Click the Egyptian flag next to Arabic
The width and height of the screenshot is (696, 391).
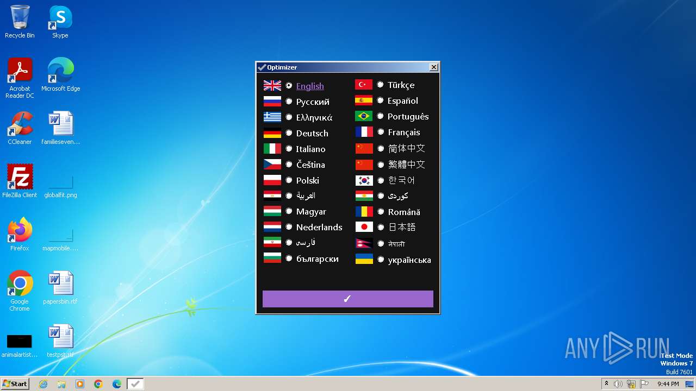pyautogui.click(x=272, y=196)
